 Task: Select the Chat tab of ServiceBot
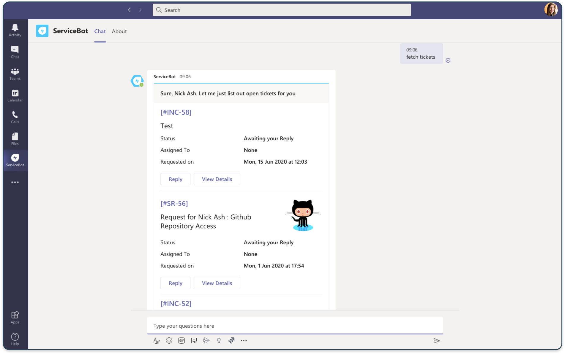pyautogui.click(x=100, y=31)
